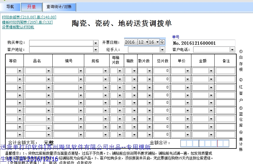Open fifth row 金额 dropdown
This screenshot has width=253, height=164.
click(211, 103)
